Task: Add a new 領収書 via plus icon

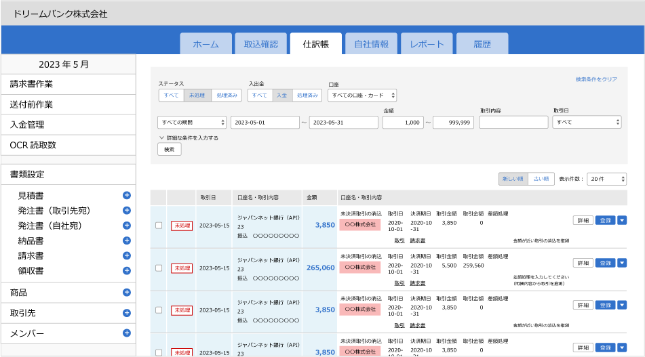Action: pos(127,271)
